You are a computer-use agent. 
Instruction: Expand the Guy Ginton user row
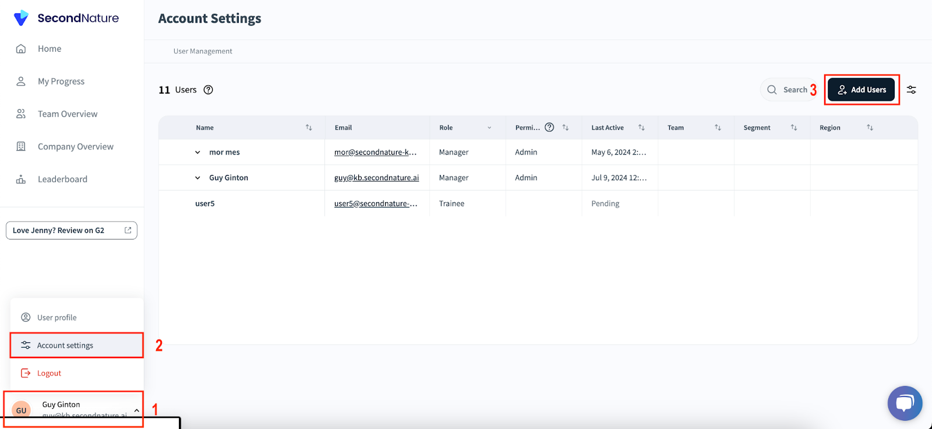[197, 178]
